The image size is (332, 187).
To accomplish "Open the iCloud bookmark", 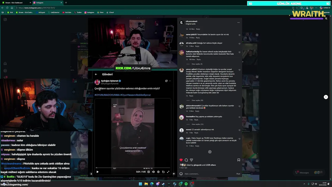I will [x=110, y=12].
